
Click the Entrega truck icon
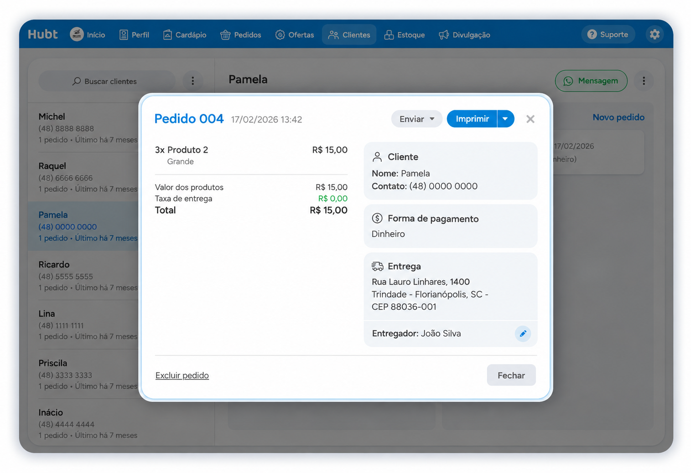pyautogui.click(x=377, y=266)
